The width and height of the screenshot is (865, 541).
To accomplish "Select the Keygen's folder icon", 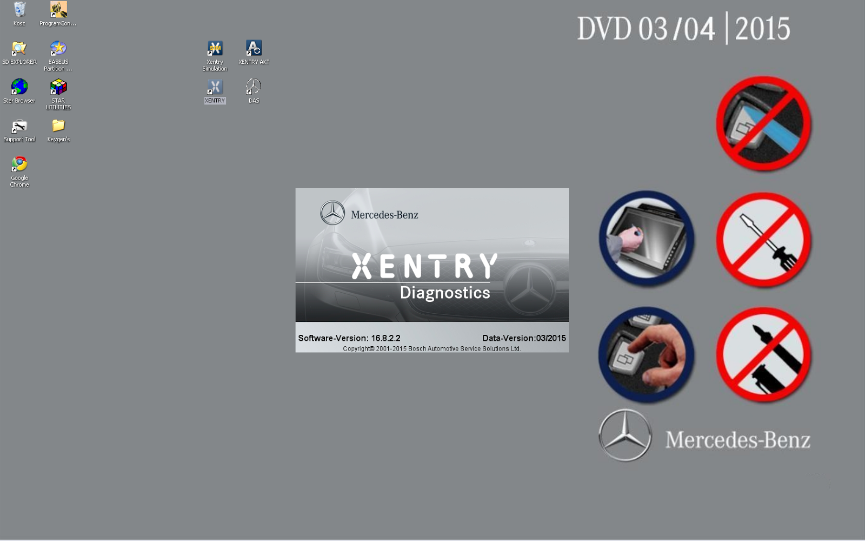I will [x=58, y=130].
